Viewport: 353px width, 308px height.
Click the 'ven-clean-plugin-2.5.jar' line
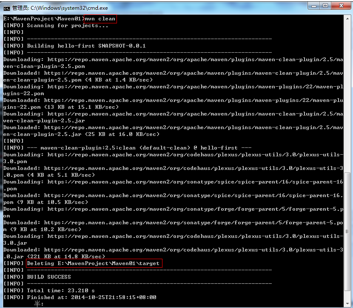44,121
